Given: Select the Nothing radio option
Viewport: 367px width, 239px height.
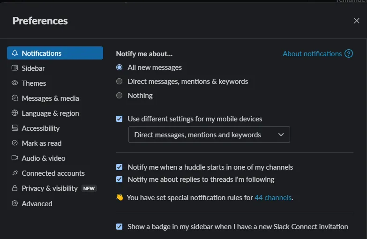Looking at the screenshot, I should [x=120, y=96].
